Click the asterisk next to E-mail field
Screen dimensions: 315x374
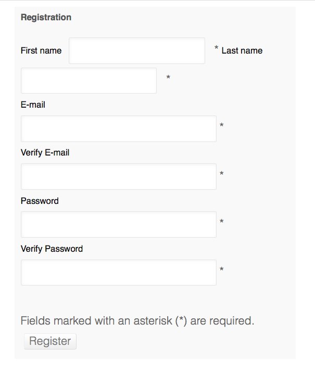coord(222,126)
